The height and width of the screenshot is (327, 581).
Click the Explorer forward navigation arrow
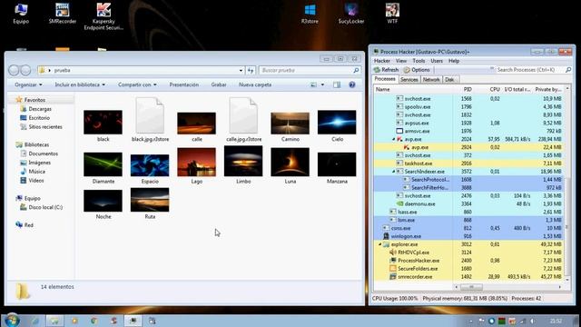pyautogui.click(x=25, y=70)
